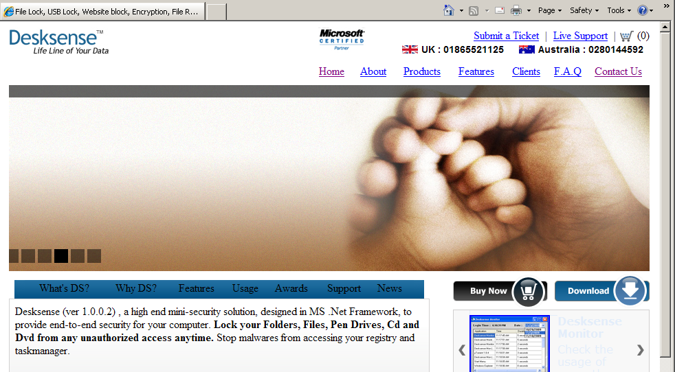Select the first banner slide square
The image size is (675, 372).
[14, 256]
